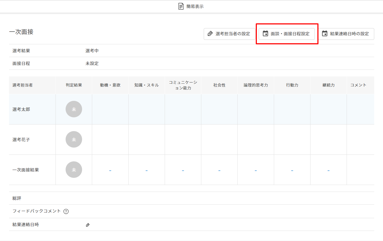
Task: Click the 未 status circle for 選考太郎
Action: coord(74,109)
